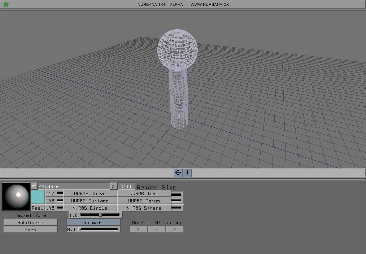Select the wireframe tube in viewport
The height and width of the screenshot is (254, 366).
(x=178, y=98)
